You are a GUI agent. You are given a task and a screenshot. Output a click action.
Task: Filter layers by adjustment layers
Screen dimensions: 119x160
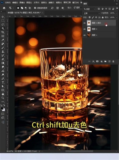pyautogui.click(x=102, y=9)
